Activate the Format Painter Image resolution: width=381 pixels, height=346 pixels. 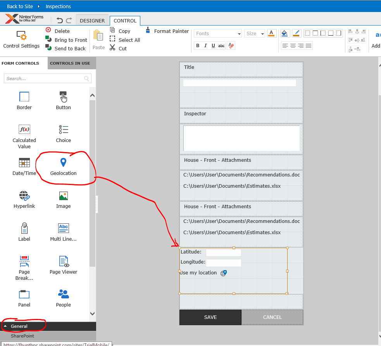click(167, 31)
